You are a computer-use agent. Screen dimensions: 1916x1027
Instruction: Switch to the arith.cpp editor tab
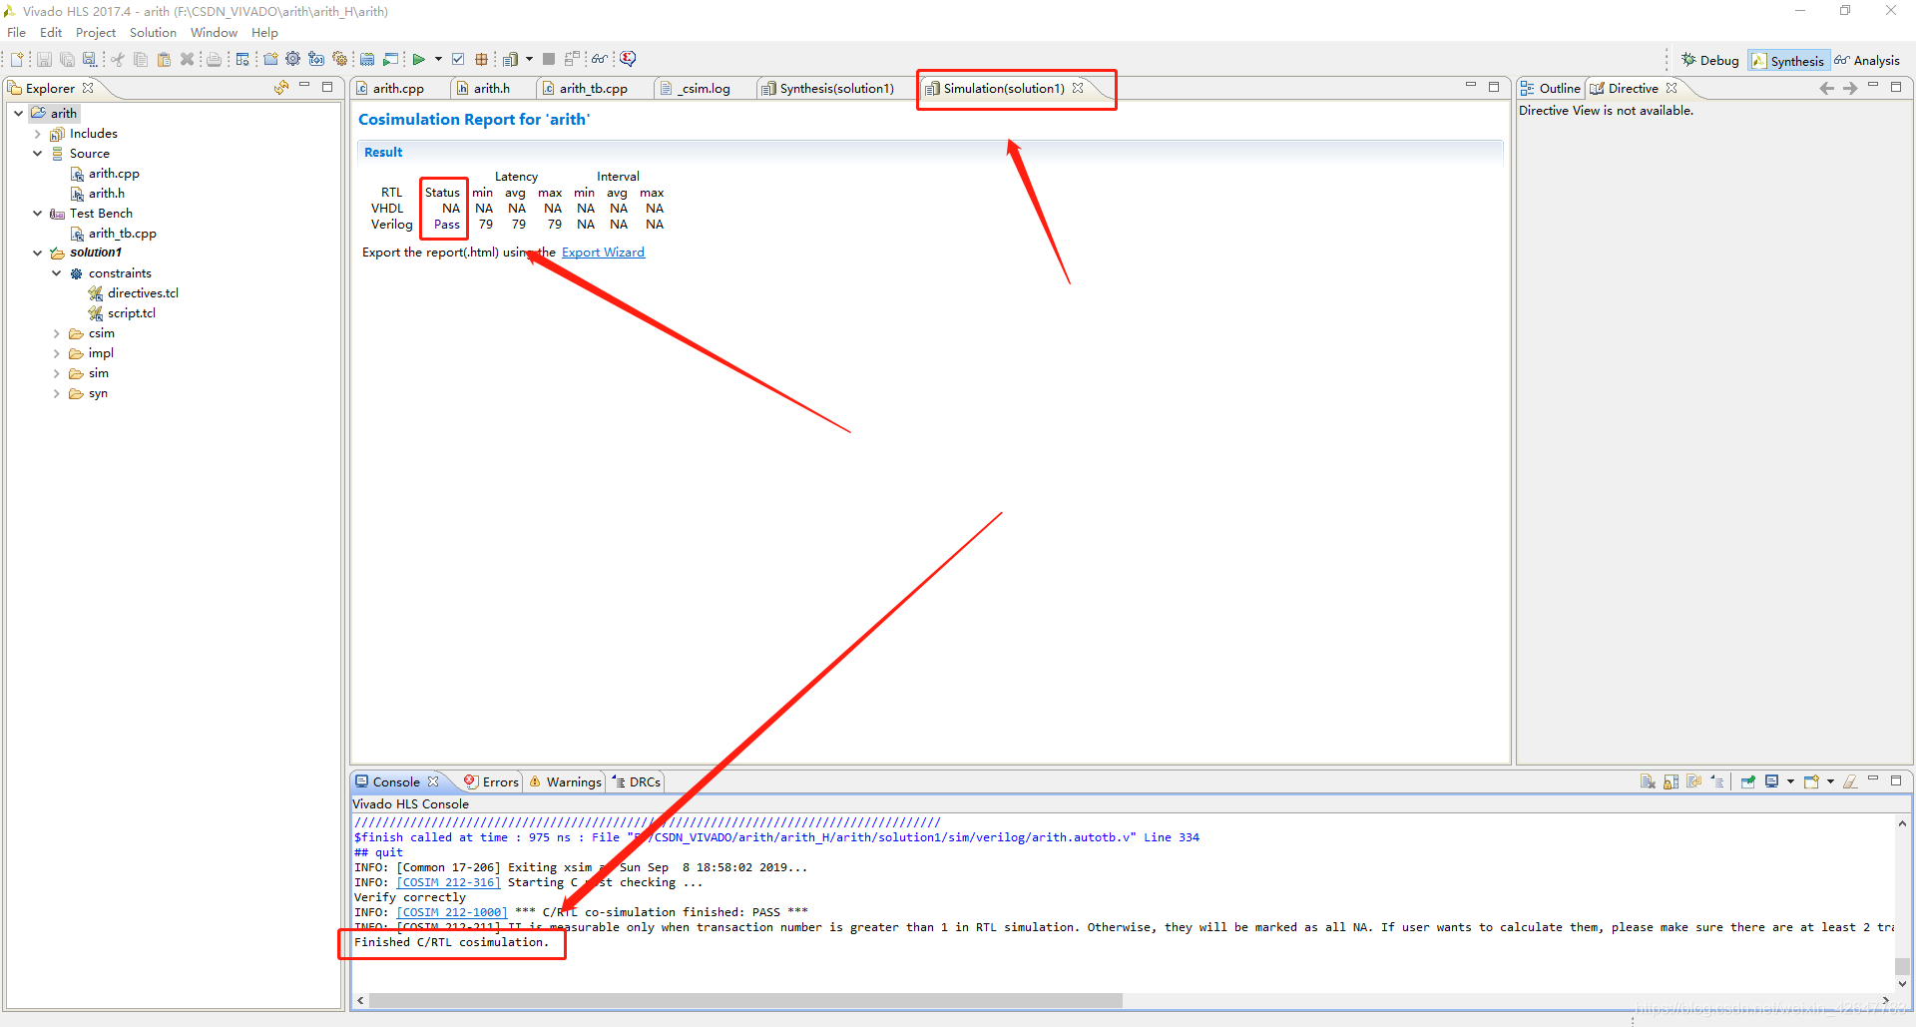click(398, 88)
